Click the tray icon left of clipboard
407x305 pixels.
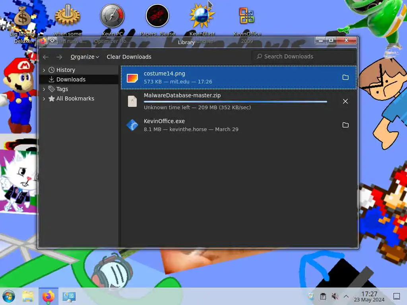(x=311, y=296)
